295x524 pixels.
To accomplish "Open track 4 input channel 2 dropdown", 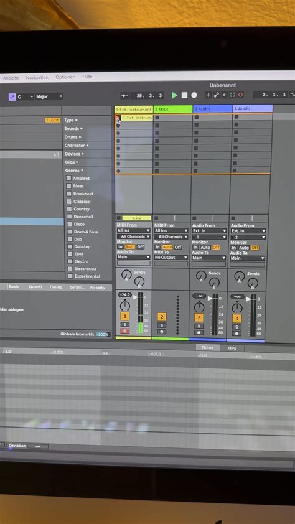I will click(x=248, y=237).
